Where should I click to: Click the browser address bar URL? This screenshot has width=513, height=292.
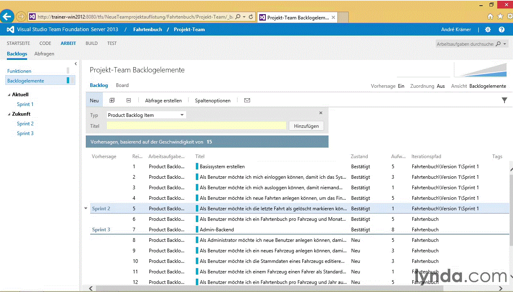135,17
